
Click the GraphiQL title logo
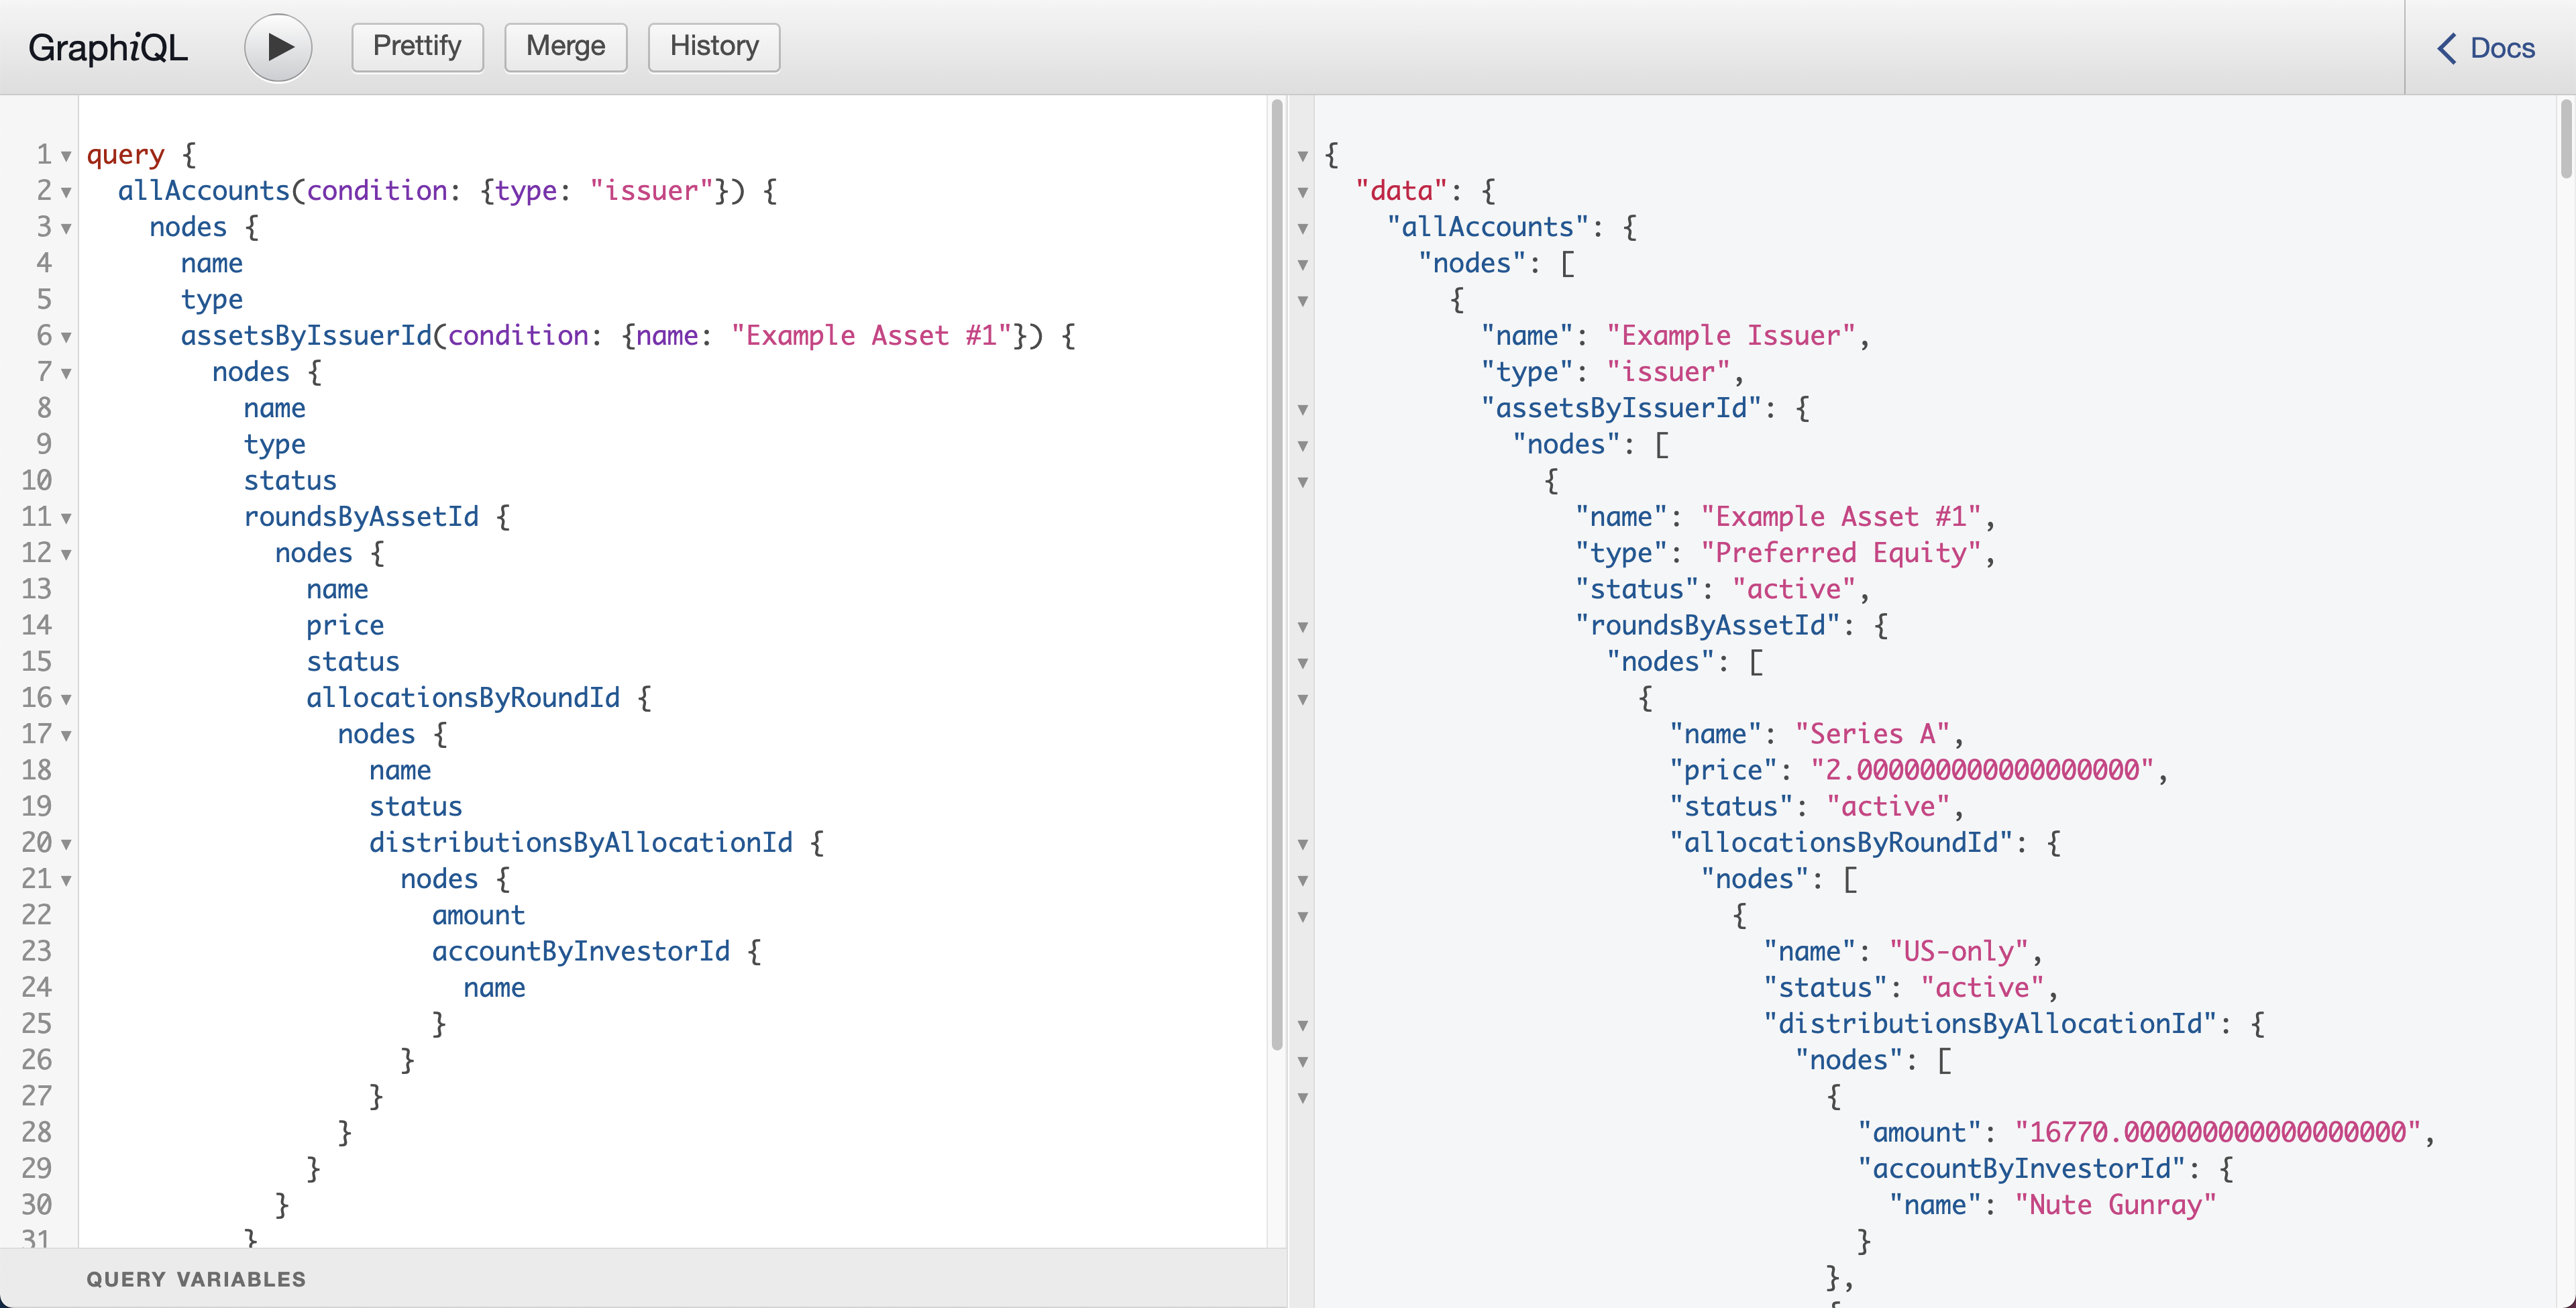(108, 48)
